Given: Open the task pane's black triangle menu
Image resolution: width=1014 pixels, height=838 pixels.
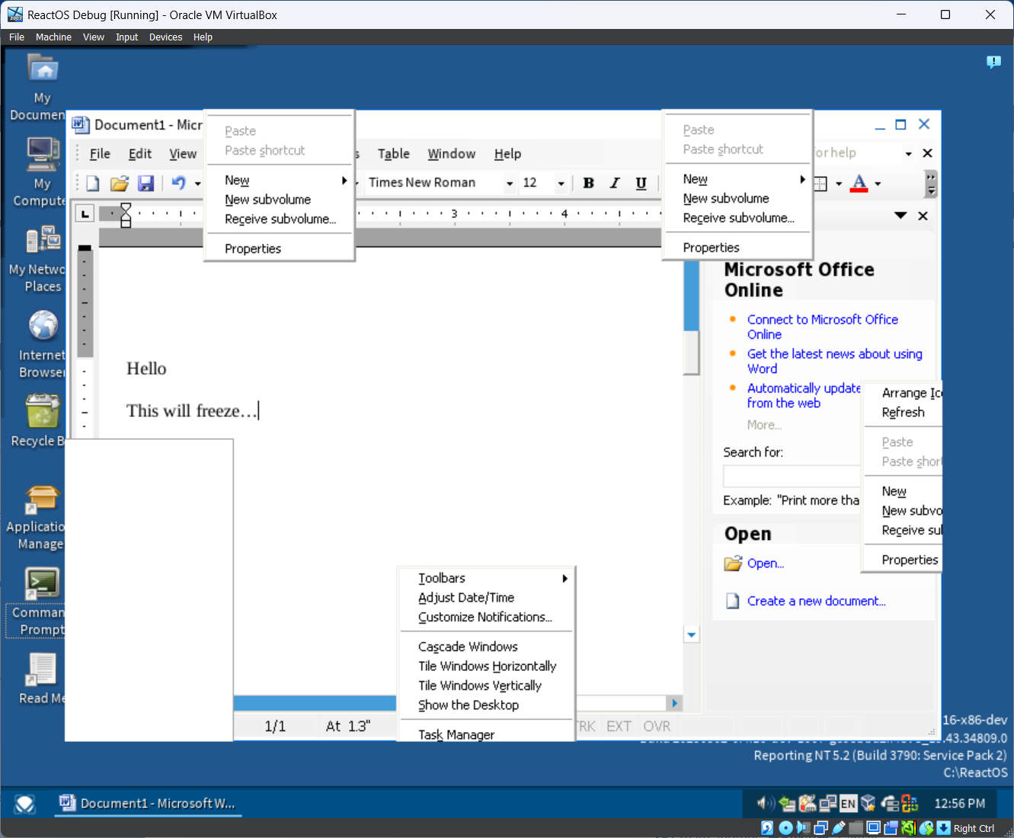Looking at the screenshot, I should 900,216.
